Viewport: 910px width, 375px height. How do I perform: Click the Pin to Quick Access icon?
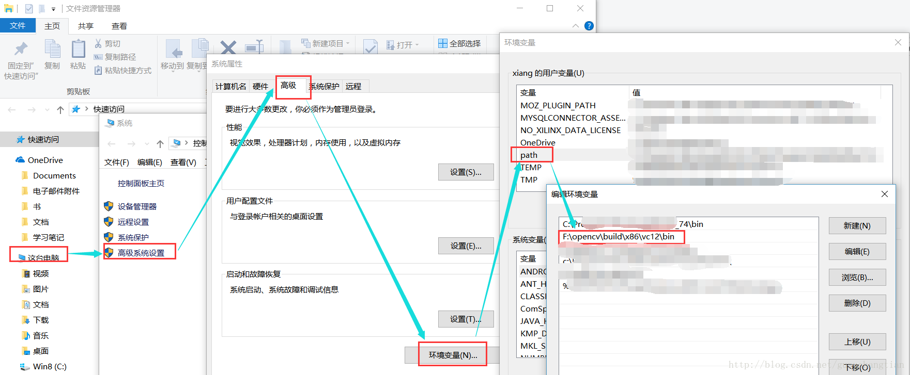pyautogui.click(x=21, y=49)
